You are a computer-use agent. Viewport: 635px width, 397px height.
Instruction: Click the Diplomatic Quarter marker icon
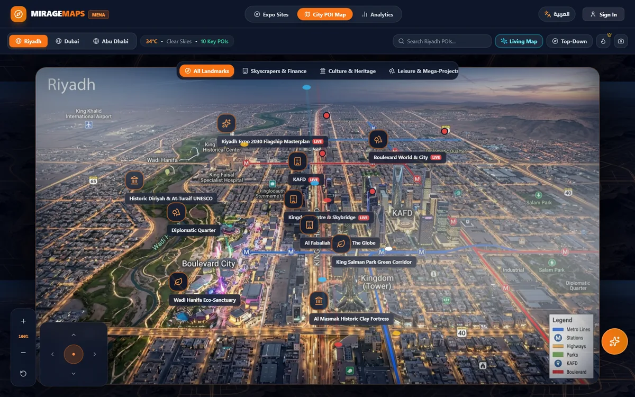point(176,212)
